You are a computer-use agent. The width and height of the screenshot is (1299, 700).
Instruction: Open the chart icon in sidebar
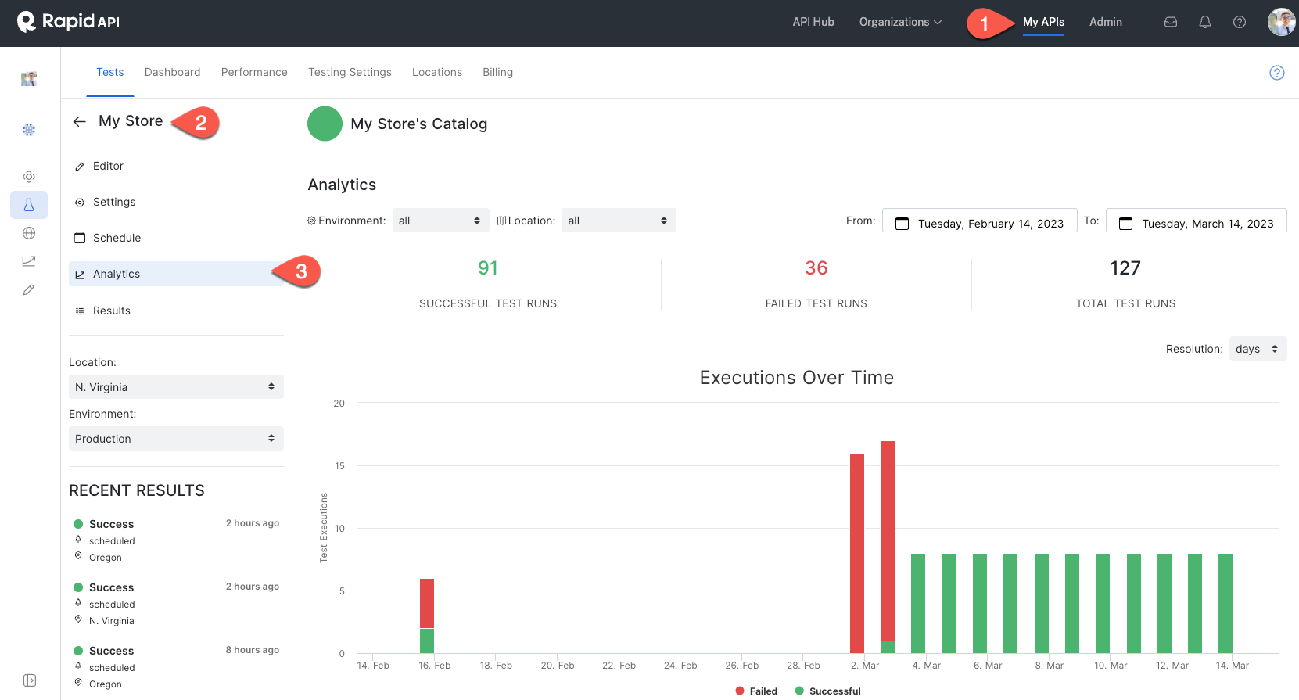tap(29, 261)
